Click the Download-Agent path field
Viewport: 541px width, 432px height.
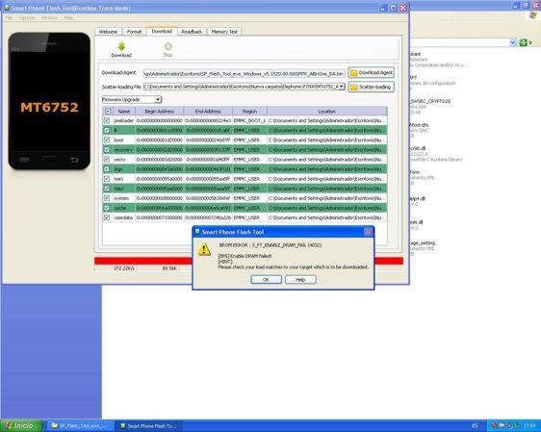tap(245, 73)
